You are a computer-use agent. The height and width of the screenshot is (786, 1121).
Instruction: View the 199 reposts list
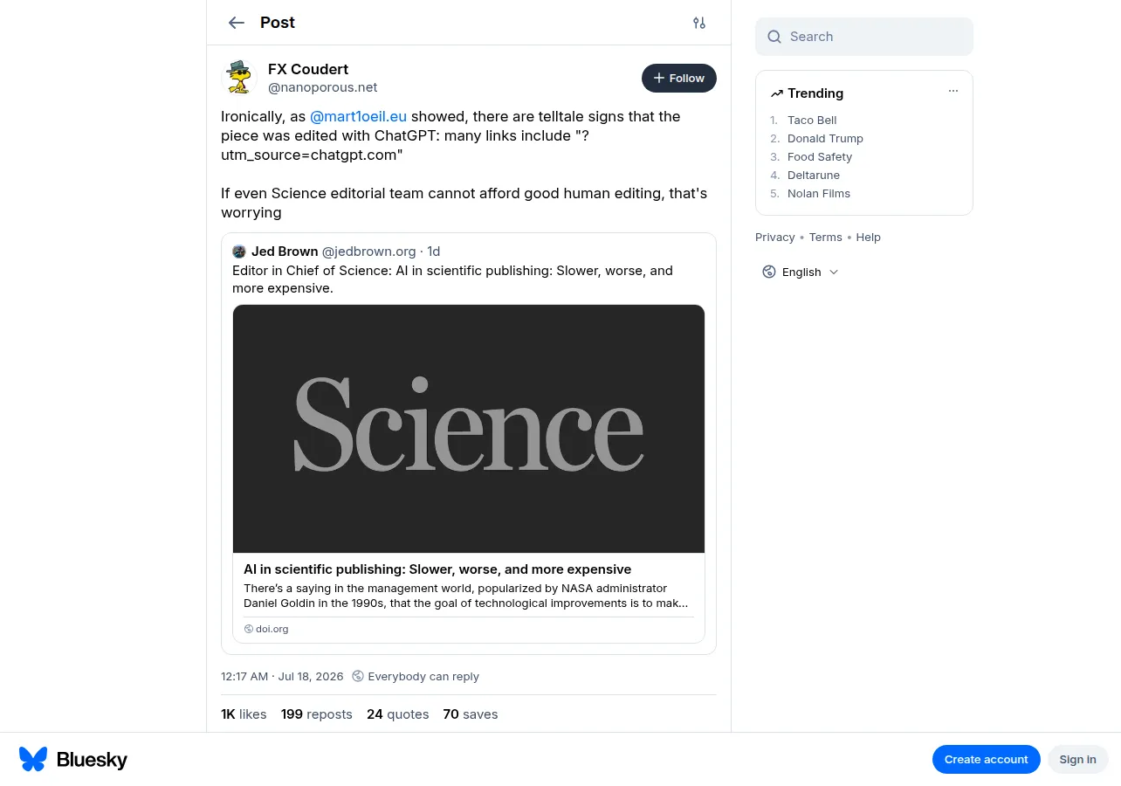(317, 714)
